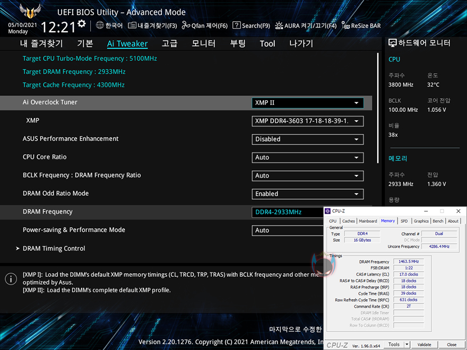The width and height of the screenshot is (467, 350).
Task: Click the Search question-mark icon
Action: coord(237,25)
